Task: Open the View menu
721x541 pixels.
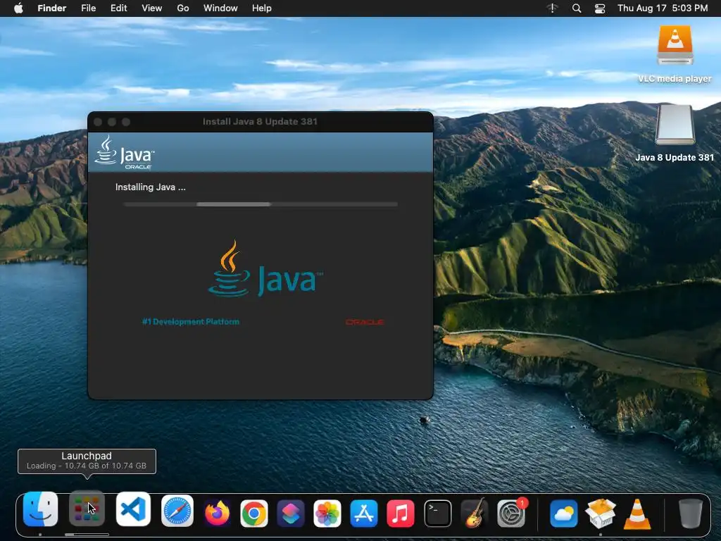Action: [152, 8]
